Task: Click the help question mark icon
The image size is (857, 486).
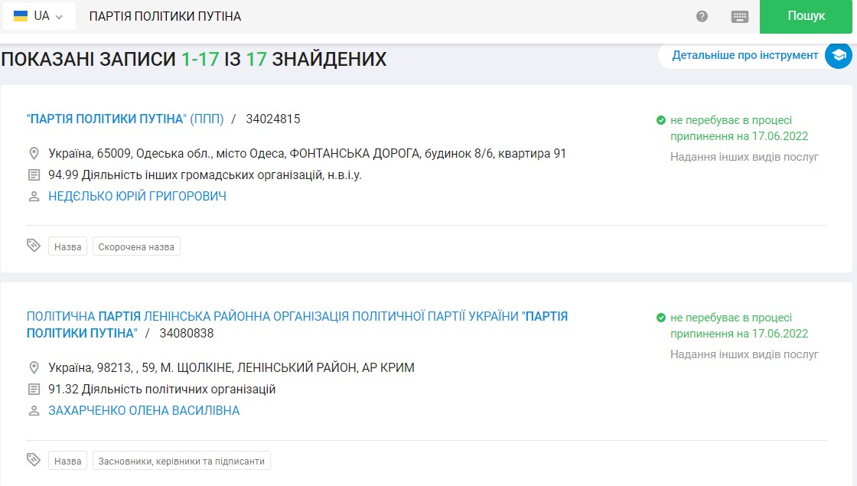Action: [x=702, y=16]
